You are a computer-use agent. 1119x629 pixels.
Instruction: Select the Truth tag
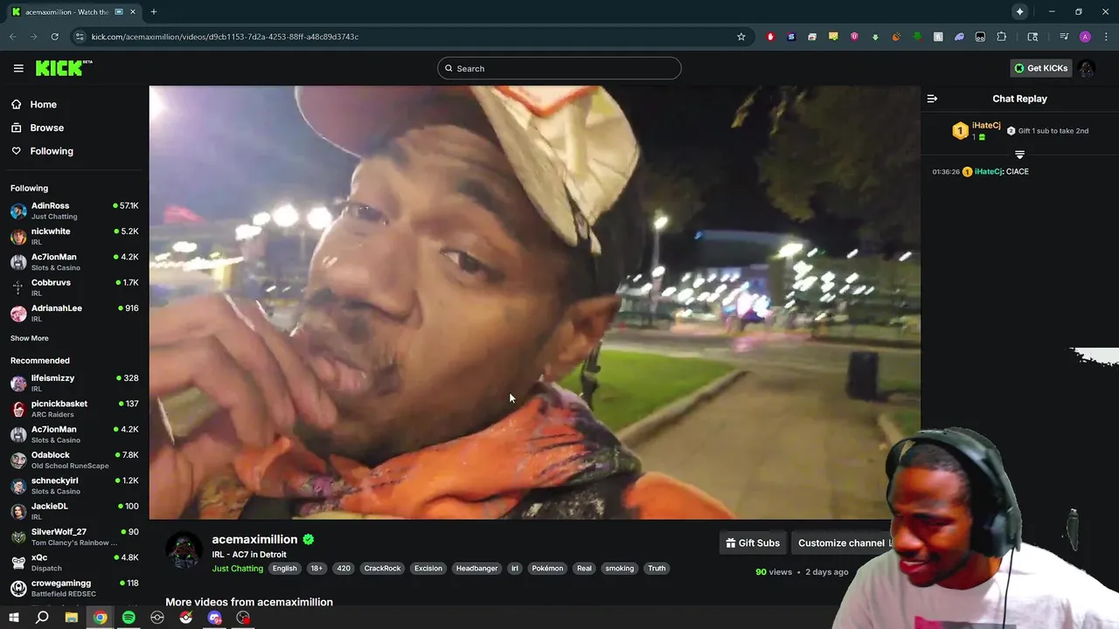pyautogui.click(x=657, y=568)
